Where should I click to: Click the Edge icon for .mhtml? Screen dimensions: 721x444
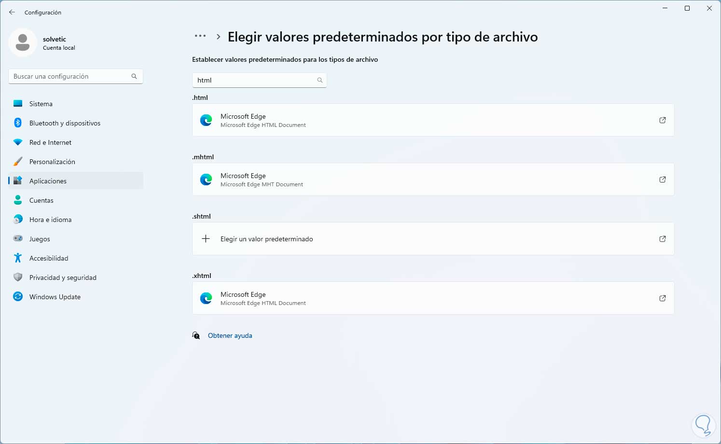206,180
